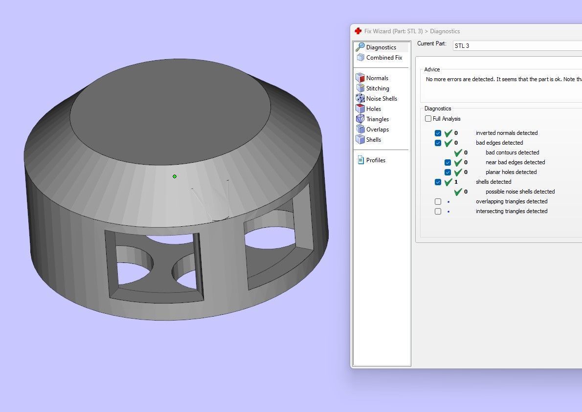The width and height of the screenshot is (582, 412).
Task: Go to the Triangles page label
Action: pos(378,119)
